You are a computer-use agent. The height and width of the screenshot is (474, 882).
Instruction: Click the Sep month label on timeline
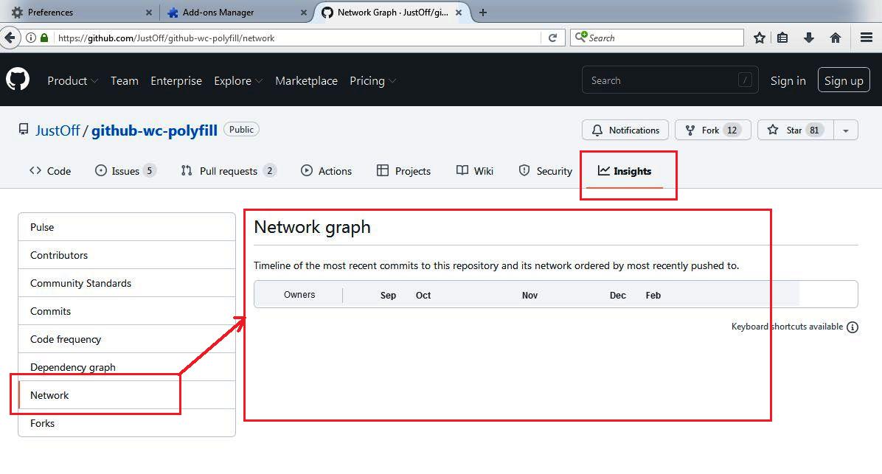(x=388, y=295)
